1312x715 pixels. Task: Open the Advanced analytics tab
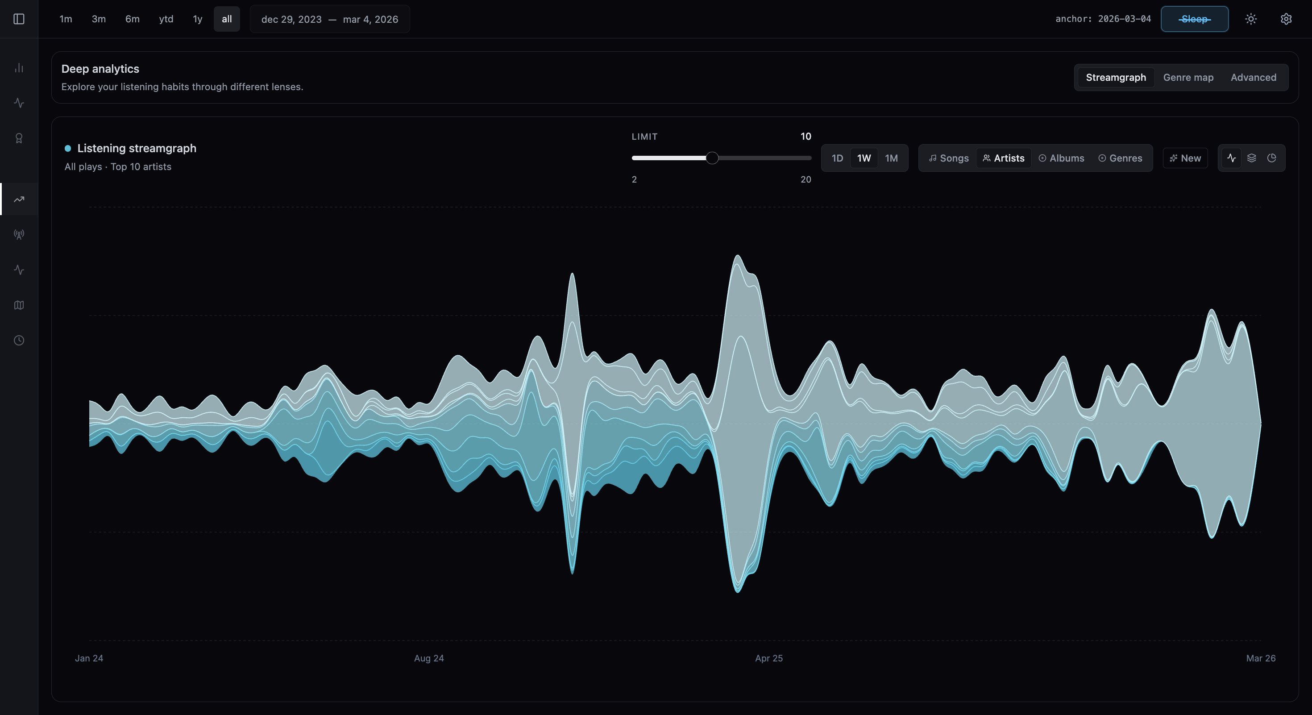pyautogui.click(x=1254, y=77)
